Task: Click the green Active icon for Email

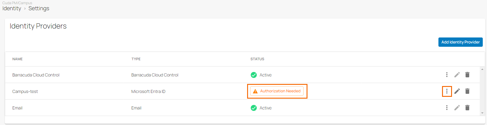Action: tap(254, 108)
